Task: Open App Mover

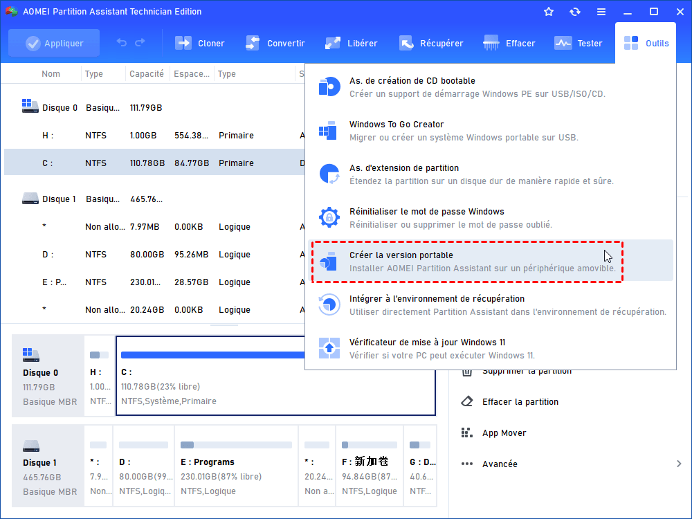Action: click(x=504, y=433)
